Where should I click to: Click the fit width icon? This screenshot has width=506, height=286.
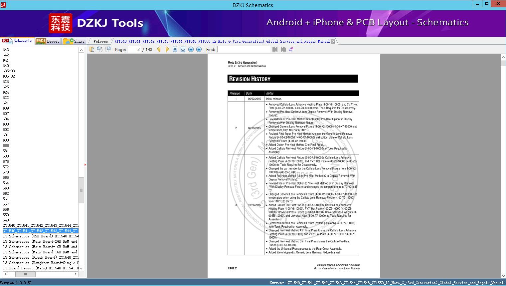175,49
